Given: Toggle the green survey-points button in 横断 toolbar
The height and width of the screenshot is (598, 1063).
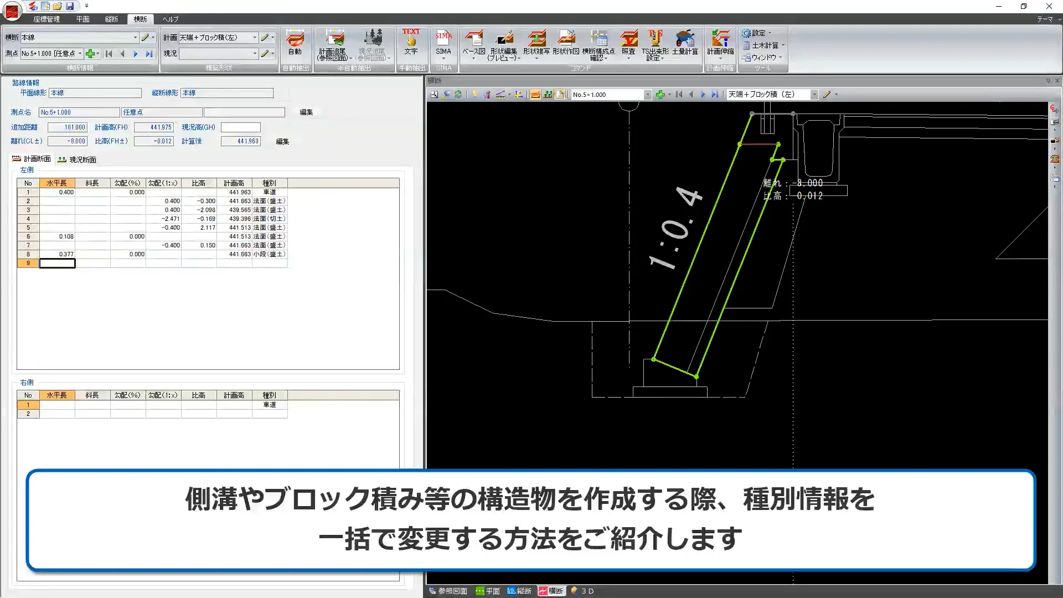Looking at the screenshot, I should tap(548, 95).
